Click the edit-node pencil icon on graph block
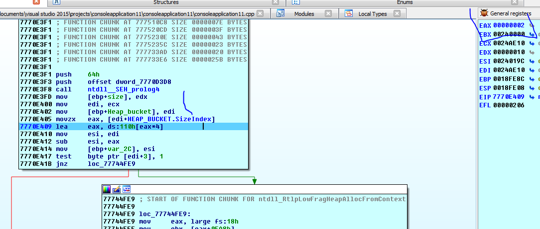 [x=117, y=189]
